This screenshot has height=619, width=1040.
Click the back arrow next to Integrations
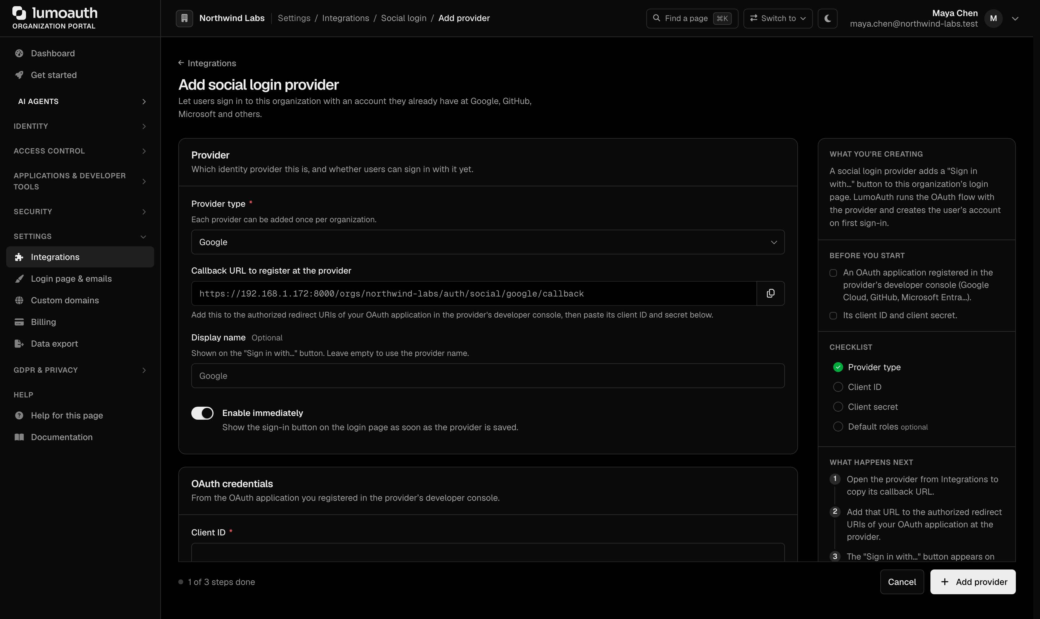tap(181, 63)
